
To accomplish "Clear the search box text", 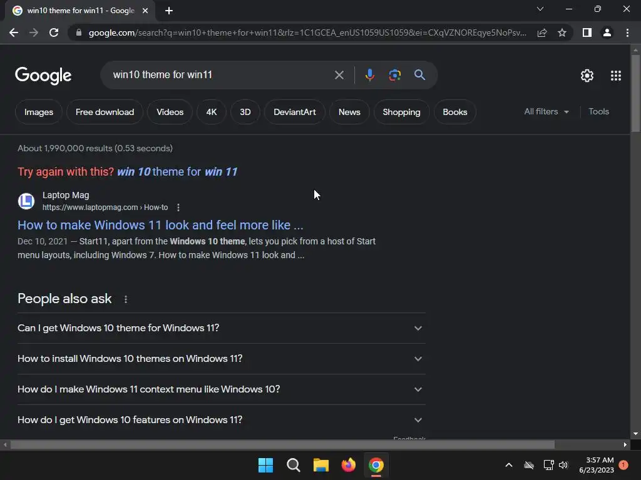I will [x=339, y=75].
